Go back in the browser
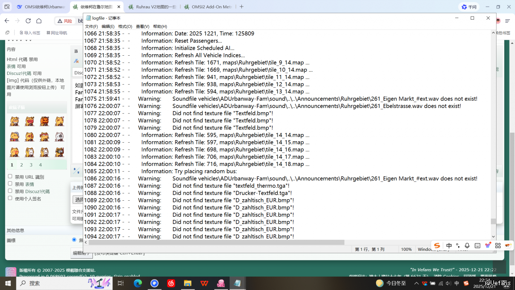This screenshot has height=290, width=515. coord(7,21)
